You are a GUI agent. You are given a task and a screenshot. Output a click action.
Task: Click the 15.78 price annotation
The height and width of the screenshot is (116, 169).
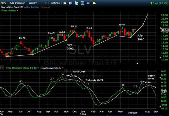coord(22,38)
